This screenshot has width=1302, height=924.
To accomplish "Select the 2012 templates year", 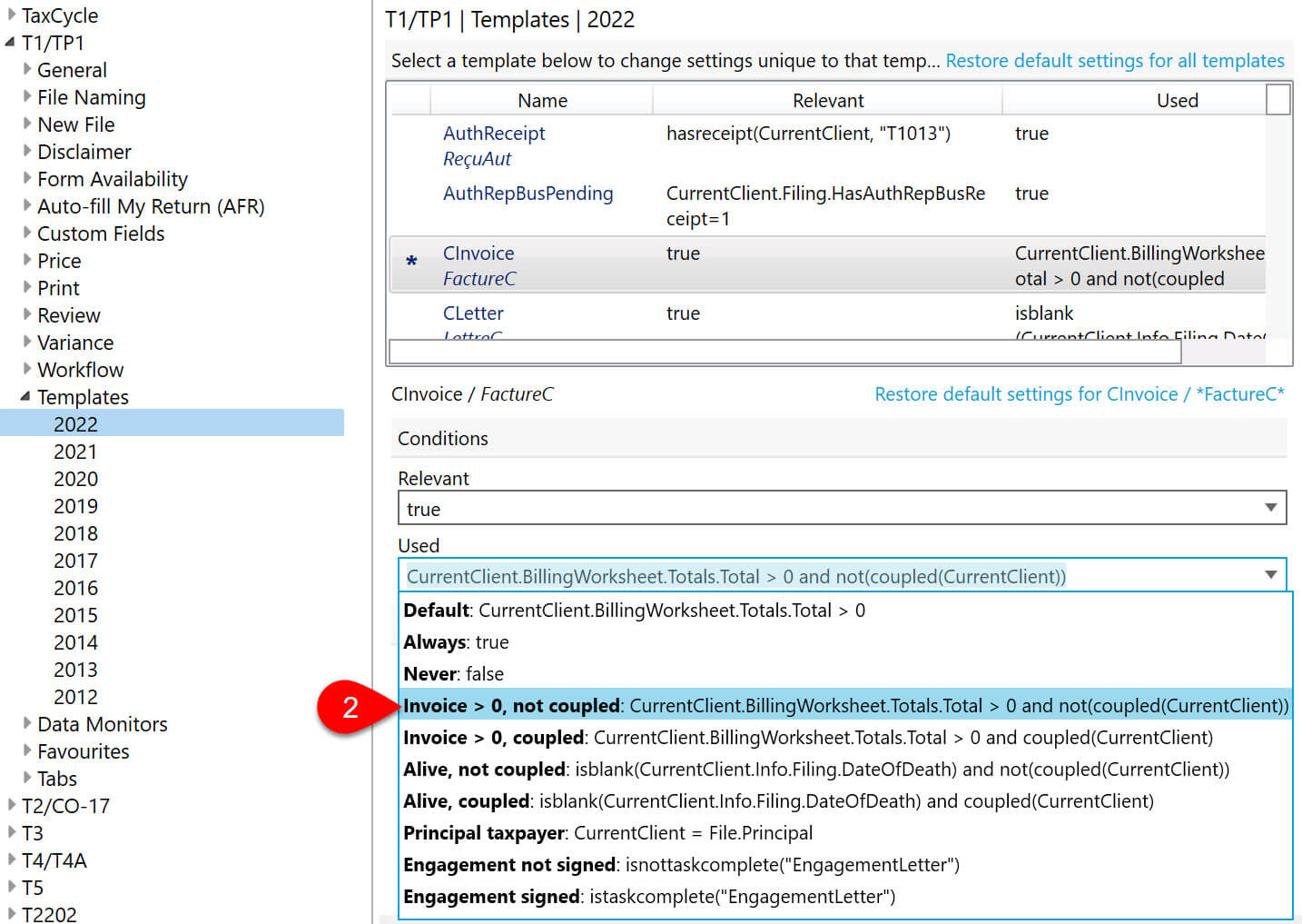I will 75,697.
